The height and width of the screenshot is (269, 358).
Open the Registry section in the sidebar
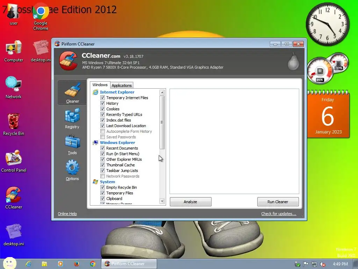pos(72,118)
